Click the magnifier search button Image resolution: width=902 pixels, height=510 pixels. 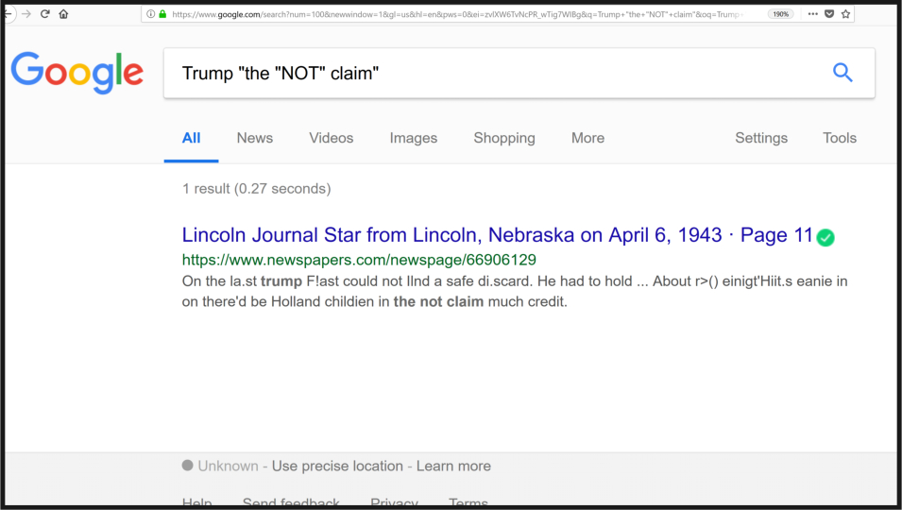(842, 73)
